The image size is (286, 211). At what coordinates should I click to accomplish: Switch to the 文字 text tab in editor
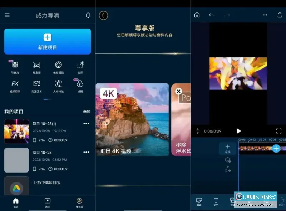pyautogui.click(x=216, y=202)
